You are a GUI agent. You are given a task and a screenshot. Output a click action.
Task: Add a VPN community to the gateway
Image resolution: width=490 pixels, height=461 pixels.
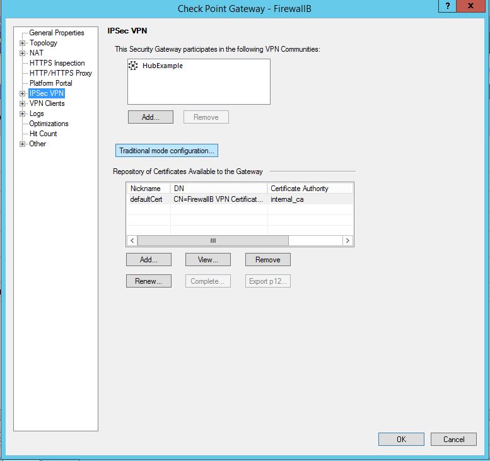(x=150, y=117)
